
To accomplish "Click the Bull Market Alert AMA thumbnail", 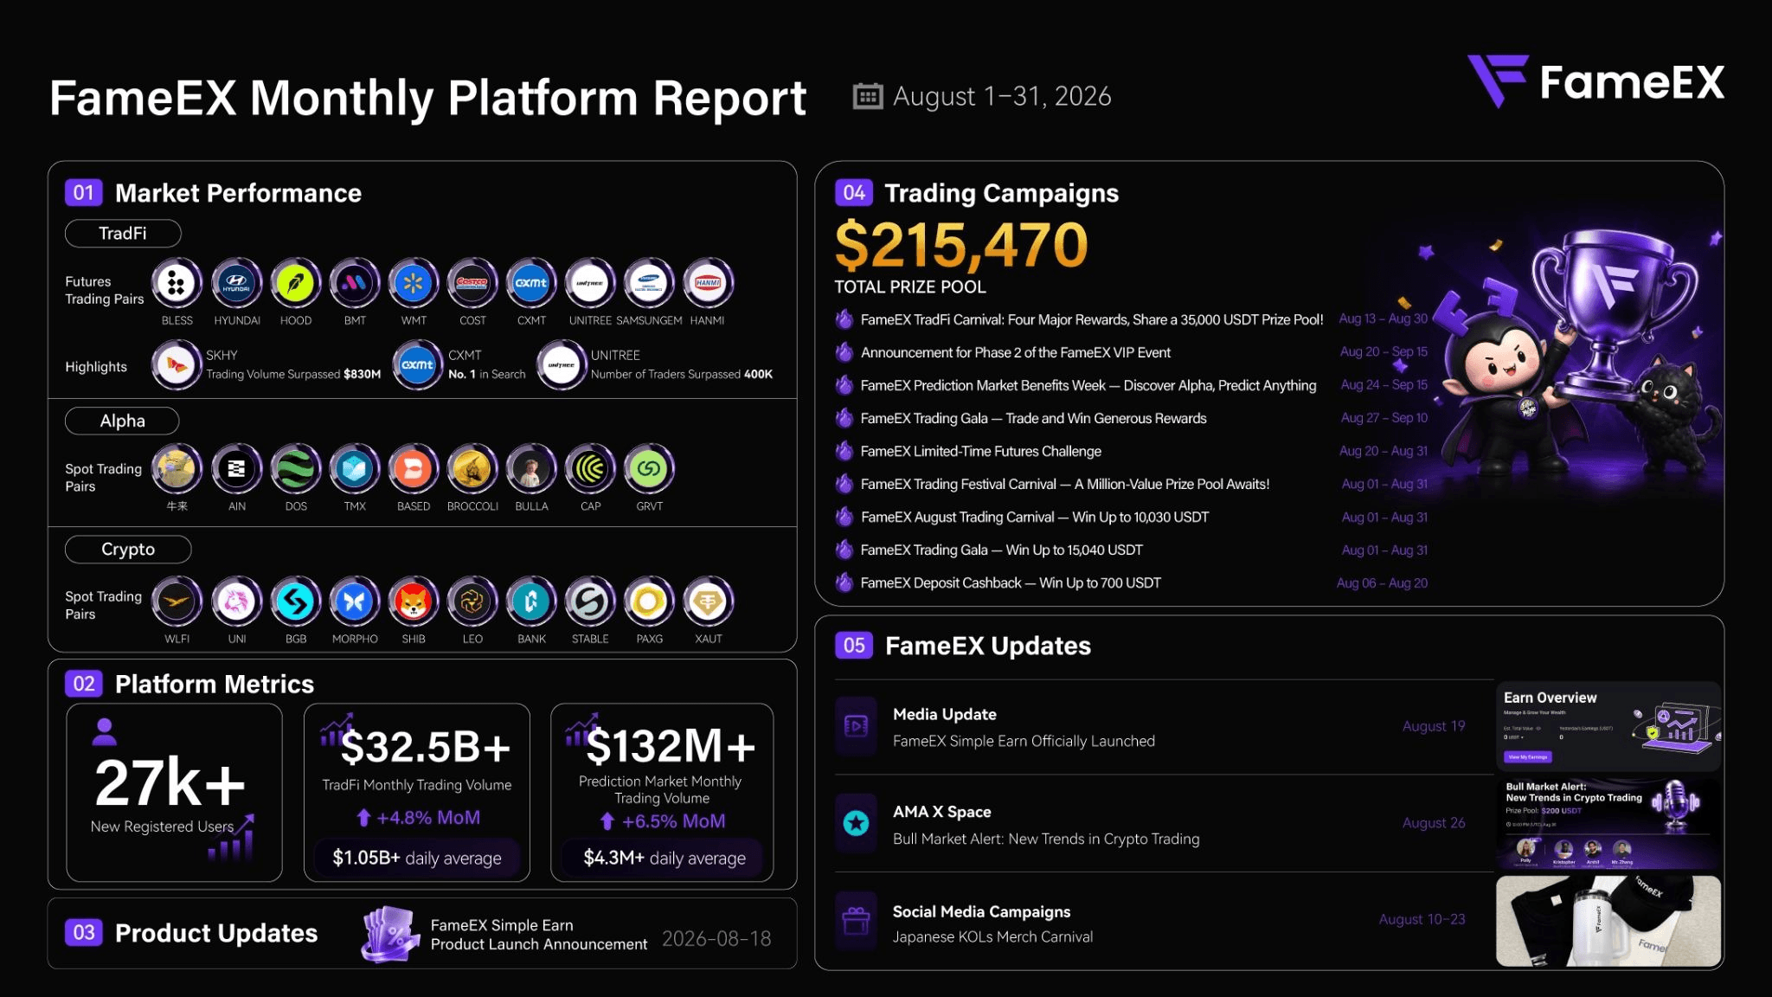I will pyautogui.click(x=1608, y=823).
